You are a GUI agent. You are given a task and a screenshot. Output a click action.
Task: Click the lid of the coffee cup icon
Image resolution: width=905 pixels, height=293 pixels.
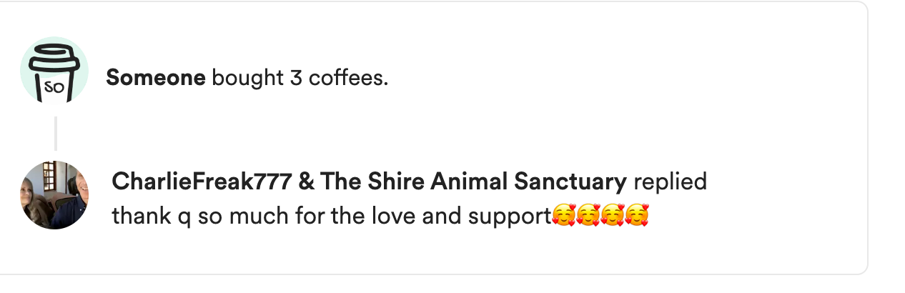click(x=52, y=54)
